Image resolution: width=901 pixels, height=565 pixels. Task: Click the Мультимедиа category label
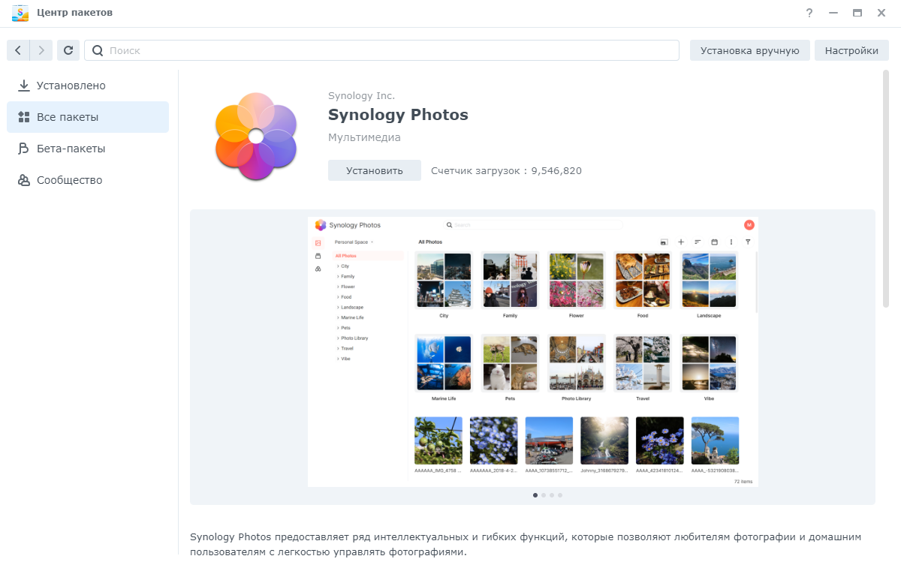point(364,137)
